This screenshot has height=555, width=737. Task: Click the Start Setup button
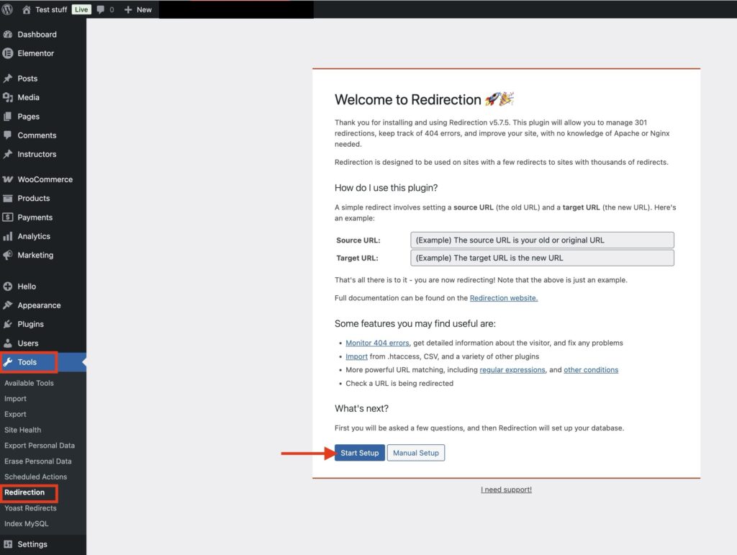tap(359, 453)
